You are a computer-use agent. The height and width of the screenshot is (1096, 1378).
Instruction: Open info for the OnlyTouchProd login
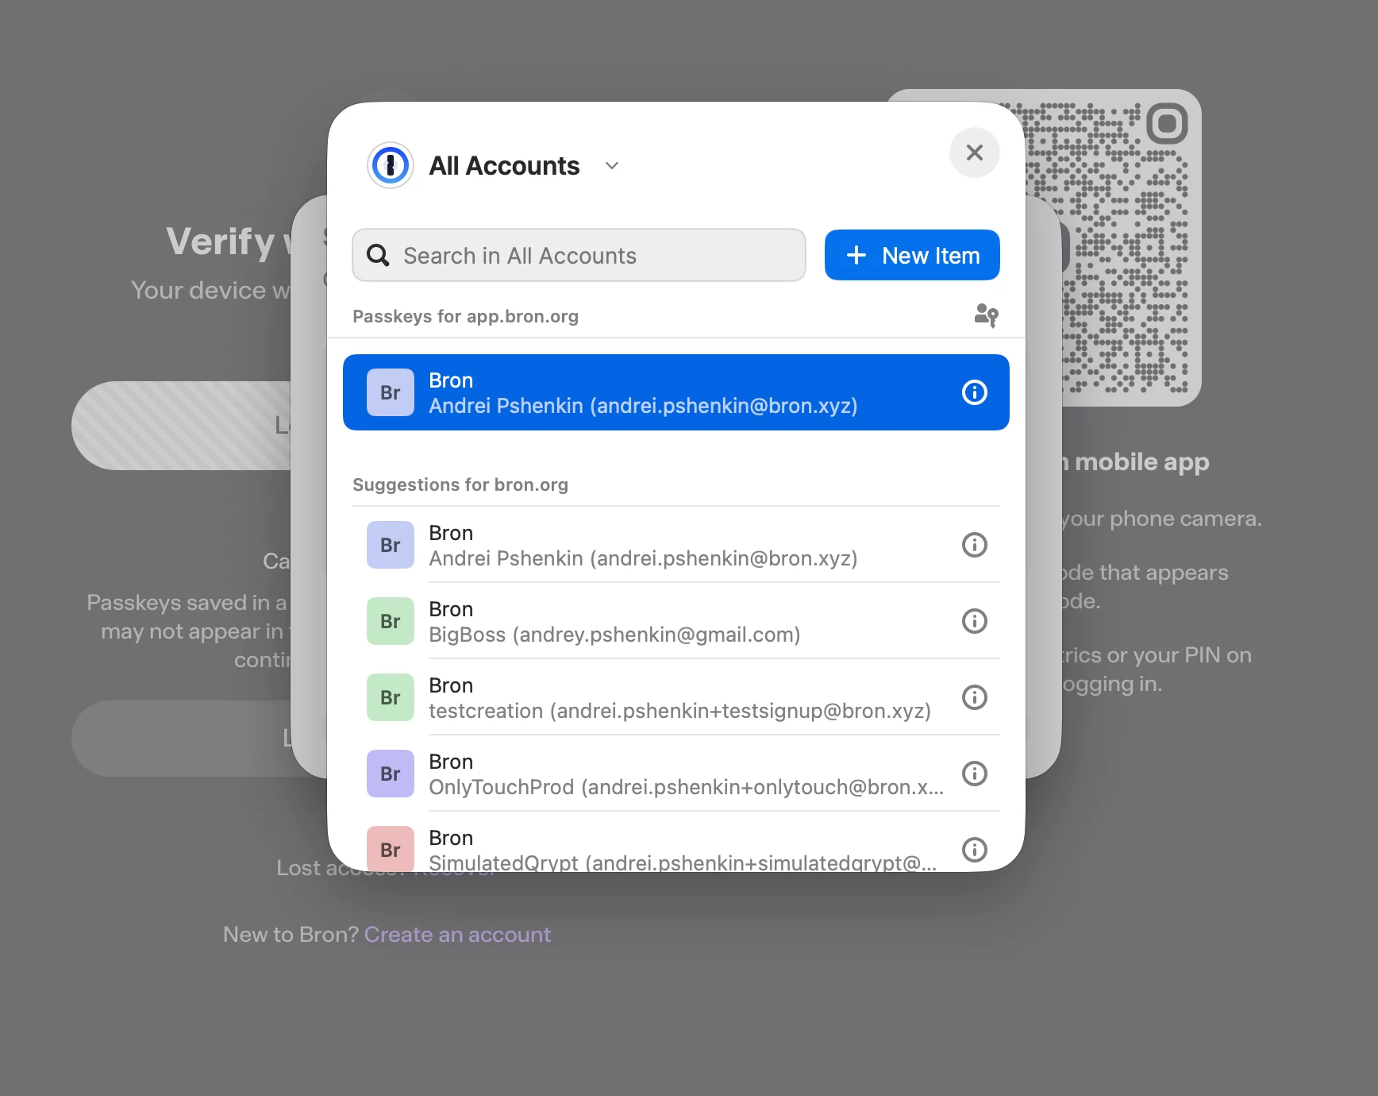pos(975,774)
